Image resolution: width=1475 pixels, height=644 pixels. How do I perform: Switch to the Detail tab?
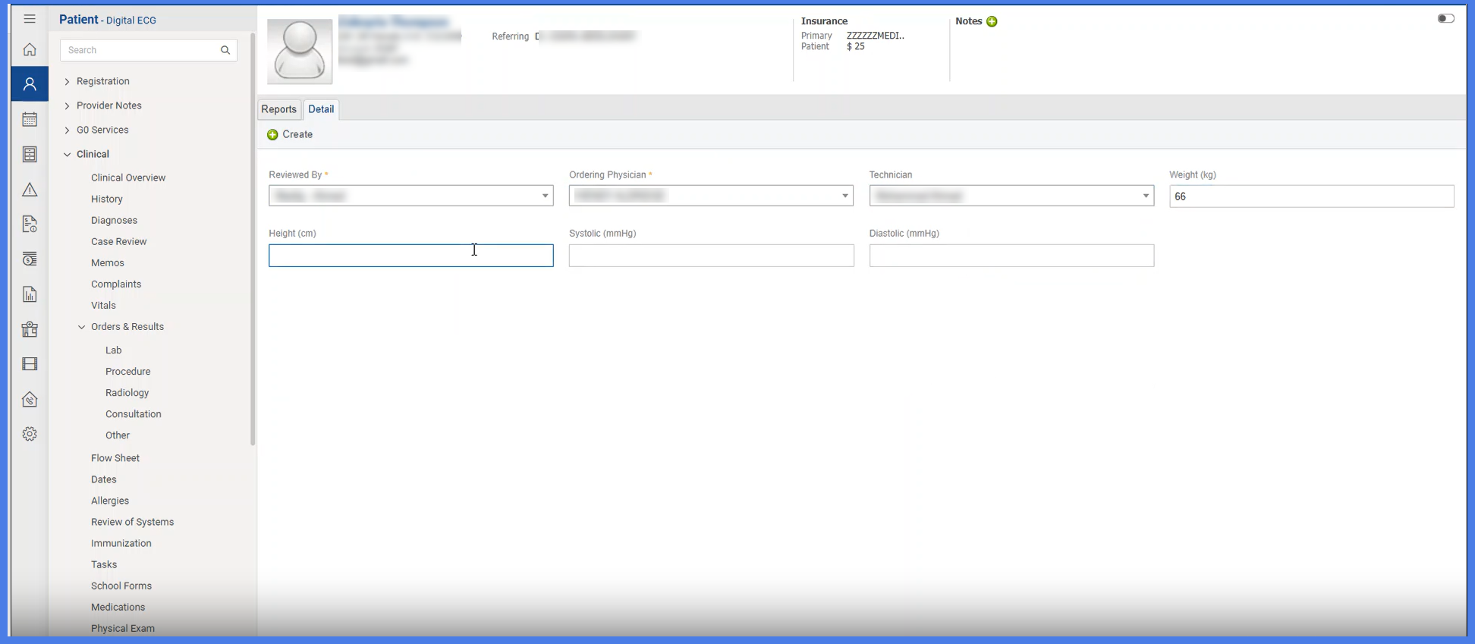click(x=321, y=109)
